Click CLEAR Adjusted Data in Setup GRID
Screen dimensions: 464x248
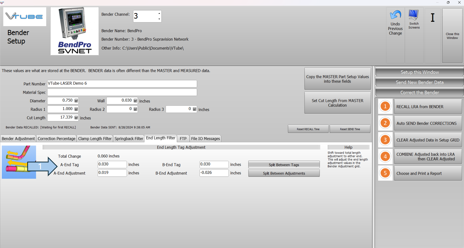[428, 140]
